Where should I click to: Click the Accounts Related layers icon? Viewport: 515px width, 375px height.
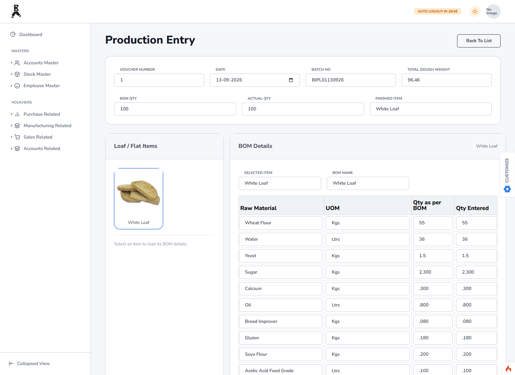[17, 149]
